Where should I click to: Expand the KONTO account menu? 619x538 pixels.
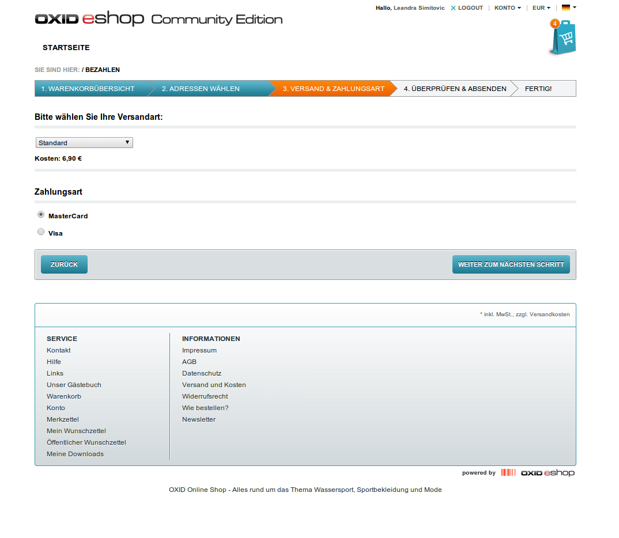[507, 8]
